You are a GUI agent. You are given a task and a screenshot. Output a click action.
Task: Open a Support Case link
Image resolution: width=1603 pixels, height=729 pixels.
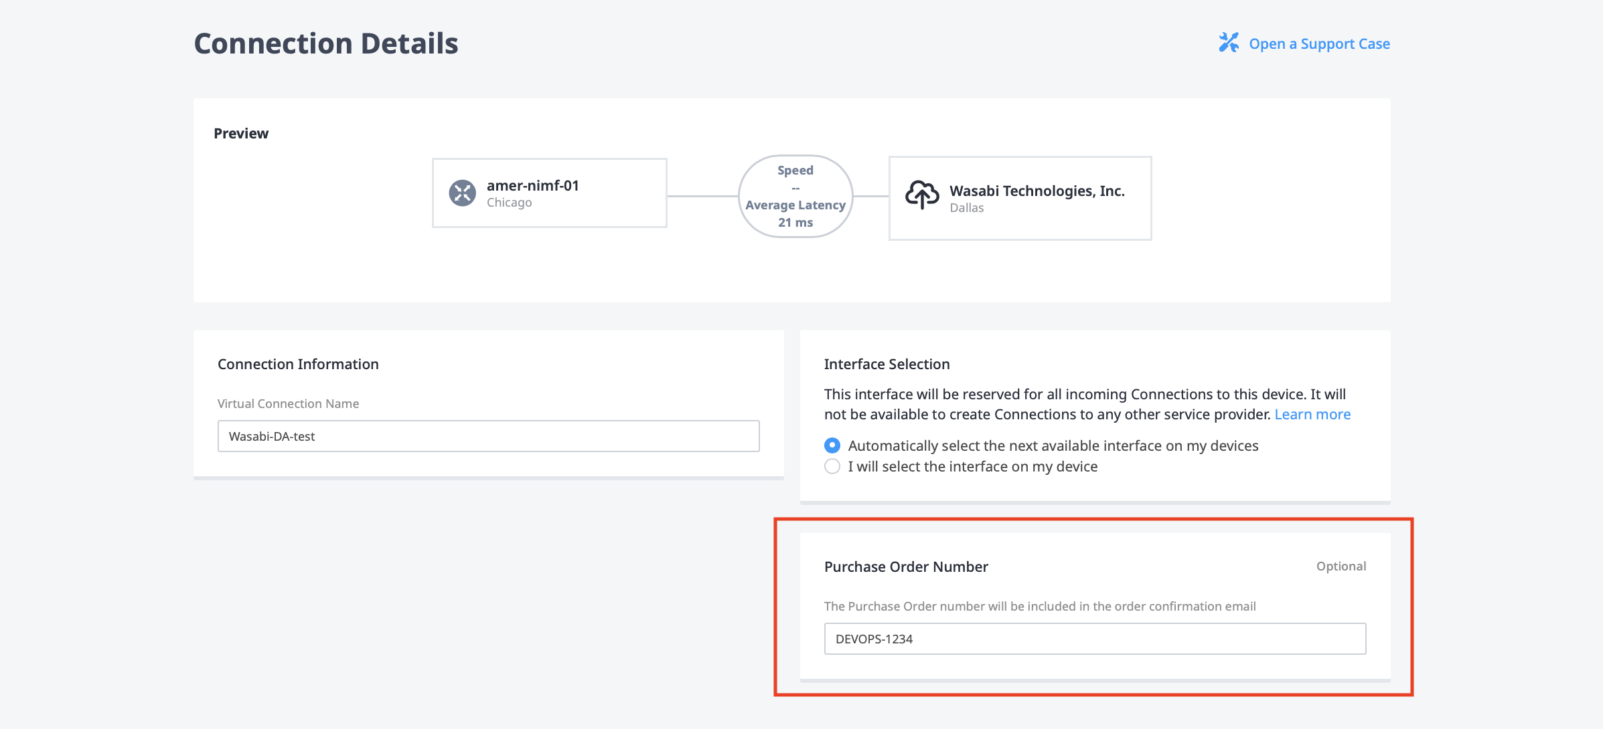1319,43
